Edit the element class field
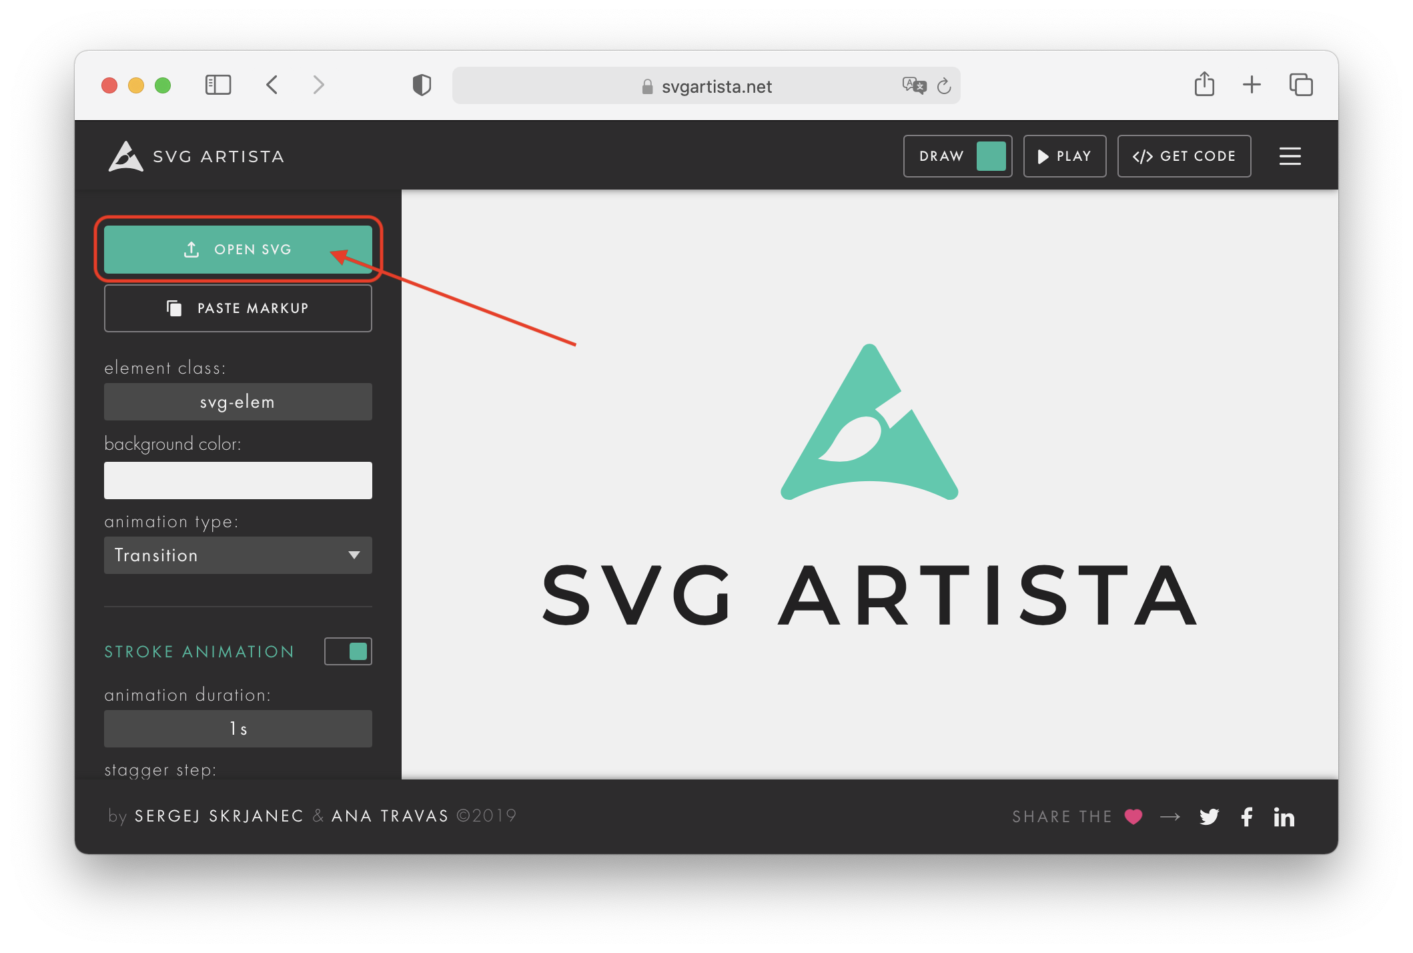 click(238, 402)
